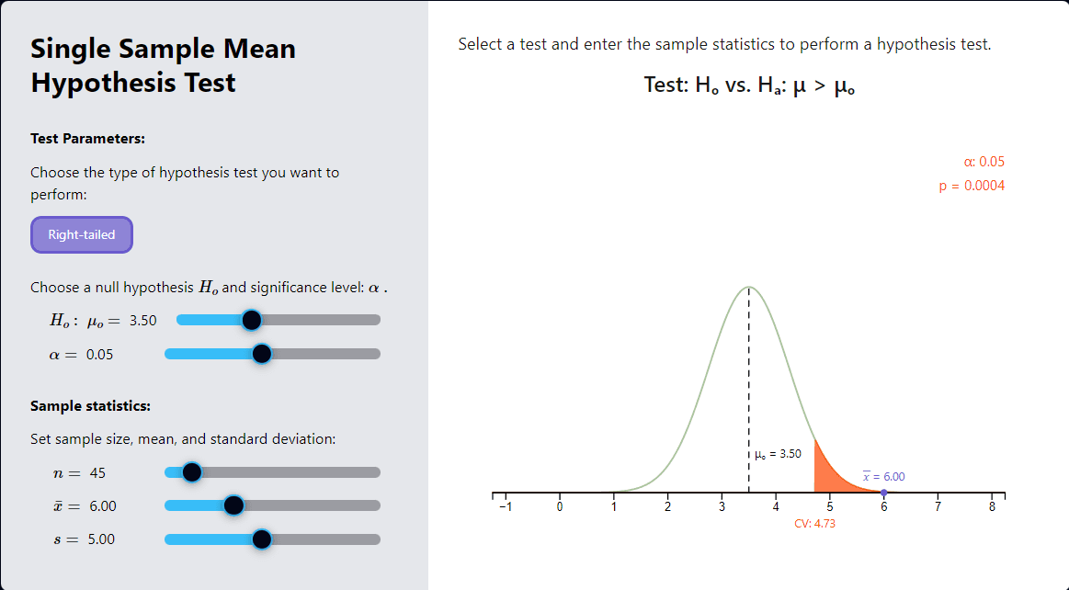
Task: Adjust the sample mean x̄ slider
Action: click(x=233, y=505)
